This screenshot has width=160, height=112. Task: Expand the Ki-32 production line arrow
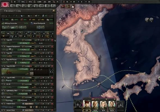pyautogui.click(x=4, y=84)
